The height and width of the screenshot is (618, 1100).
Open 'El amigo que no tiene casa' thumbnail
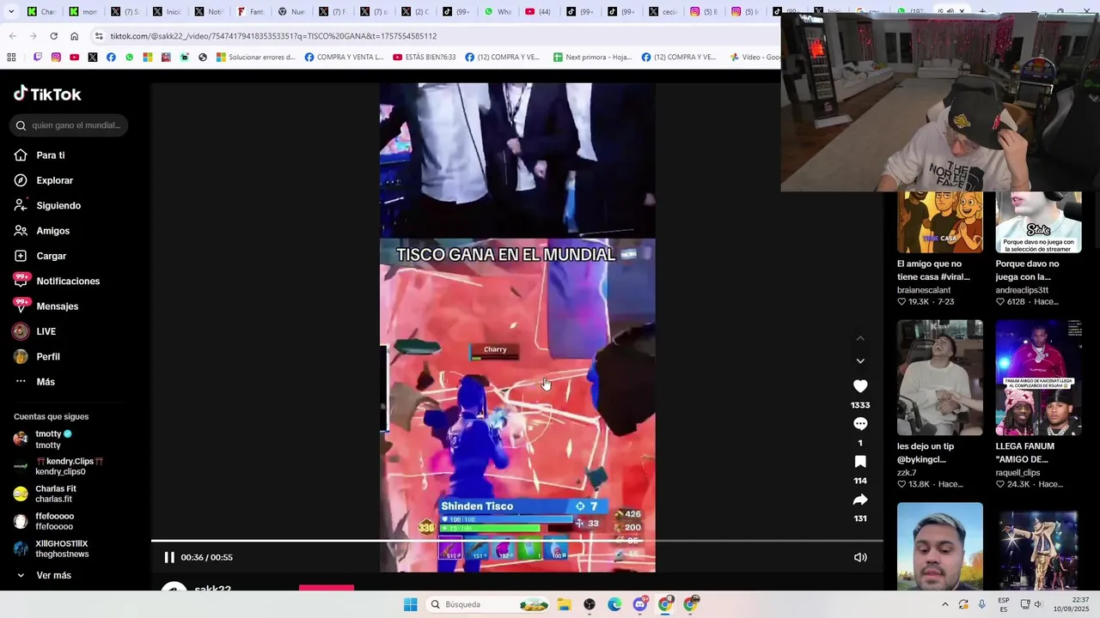point(940,221)
